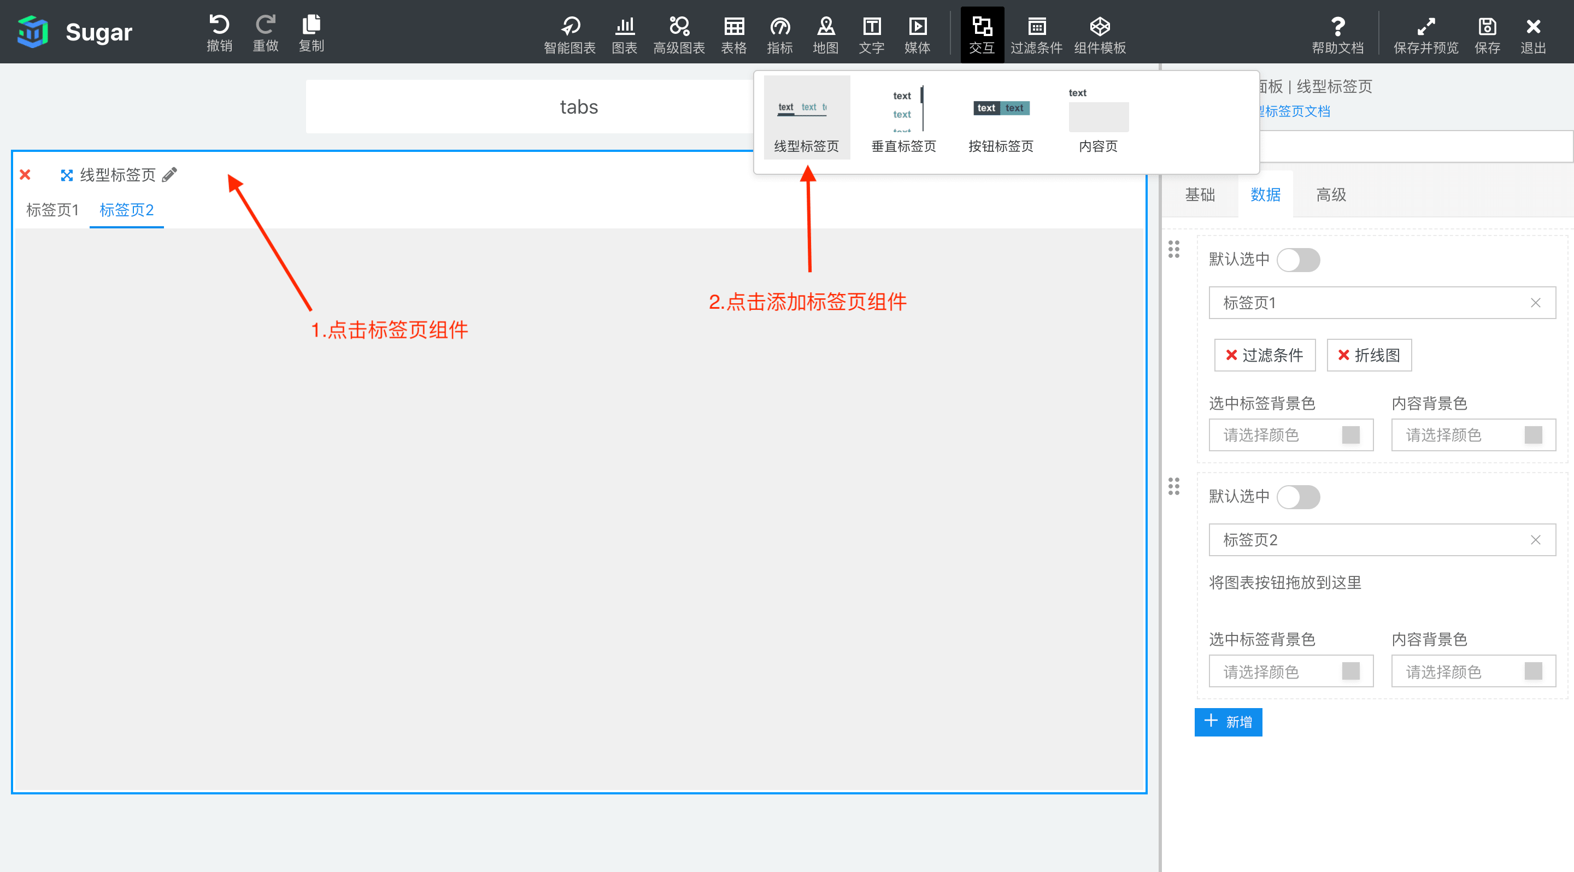Grab the drag handle of first tab config
Image resolution: width=1574 pixels, height=872 pixels.
1174,249
